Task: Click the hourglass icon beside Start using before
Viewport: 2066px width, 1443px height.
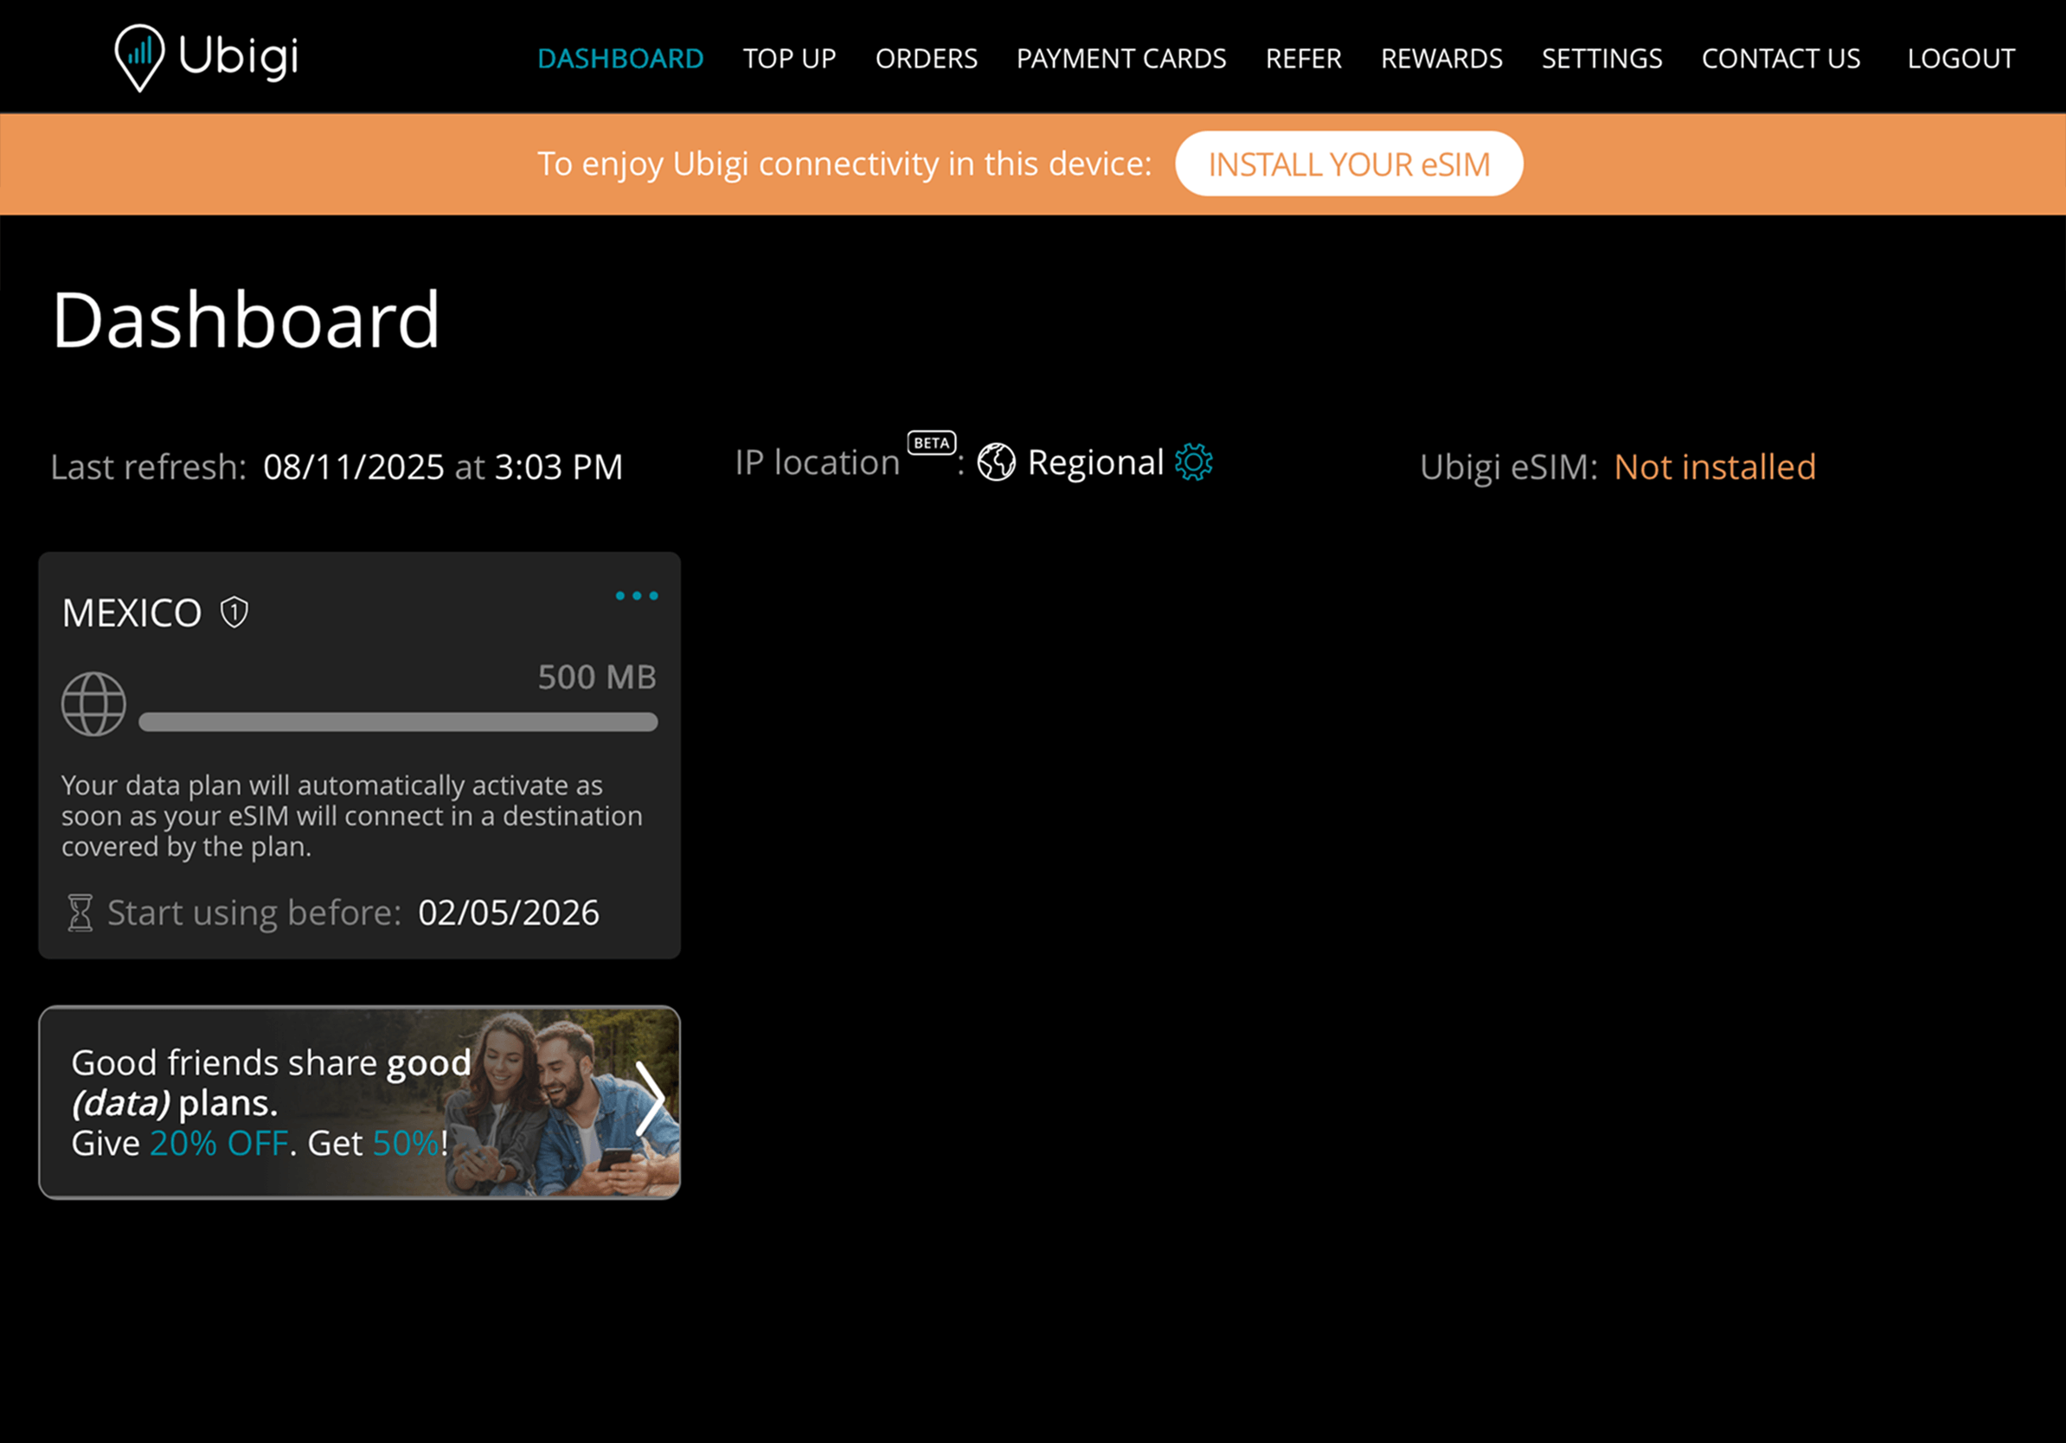Action: click(x=80, y=912)
